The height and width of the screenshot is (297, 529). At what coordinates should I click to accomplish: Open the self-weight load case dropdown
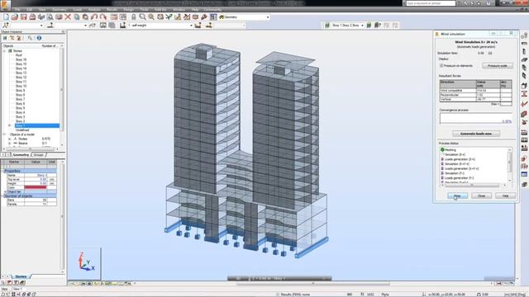pos(191,26)
